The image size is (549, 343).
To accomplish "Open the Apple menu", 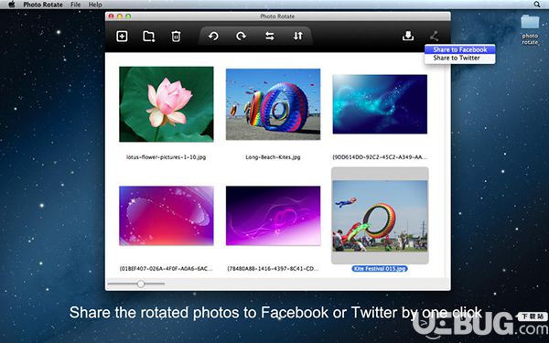I will (x=12, y=5).
